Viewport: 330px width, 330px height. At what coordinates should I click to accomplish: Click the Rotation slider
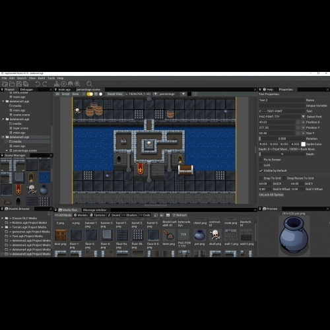point(282,139)
